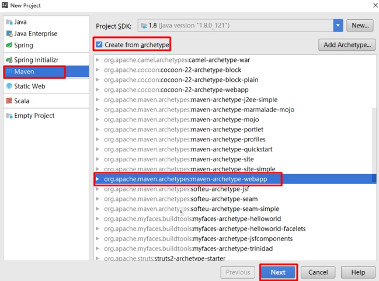
Task: Click the Java folder icon in sidebar
Action: point(9,22)
